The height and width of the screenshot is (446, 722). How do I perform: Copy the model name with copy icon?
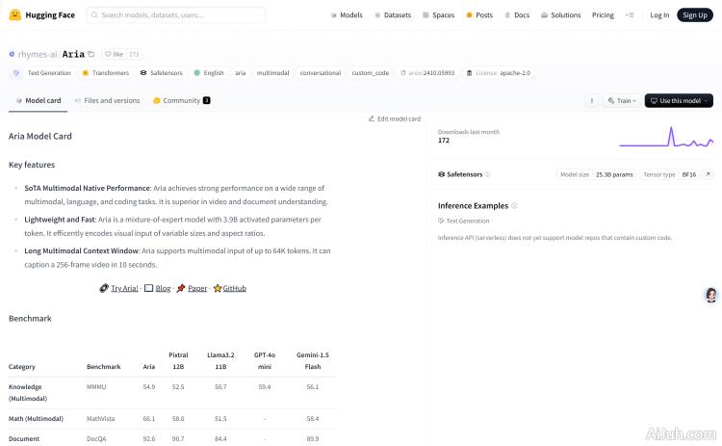tap(93, 54)
